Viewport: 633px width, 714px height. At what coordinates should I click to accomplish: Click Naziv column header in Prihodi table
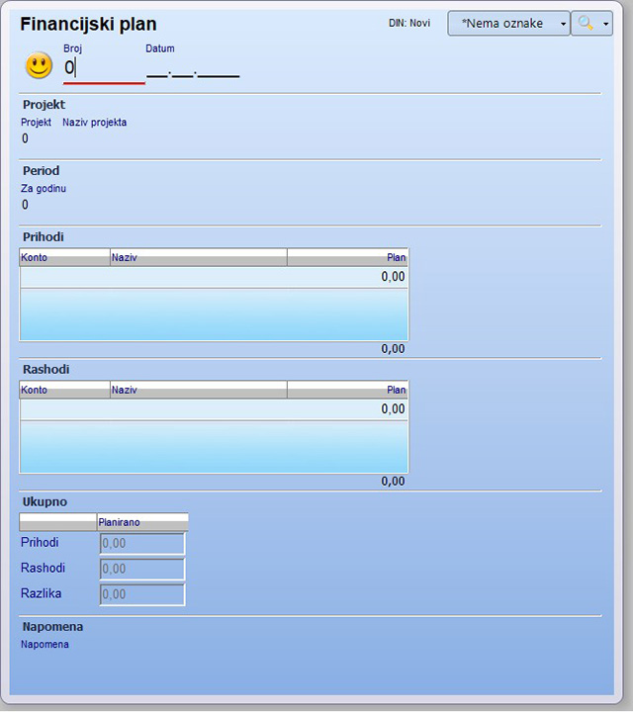point(199,257)
